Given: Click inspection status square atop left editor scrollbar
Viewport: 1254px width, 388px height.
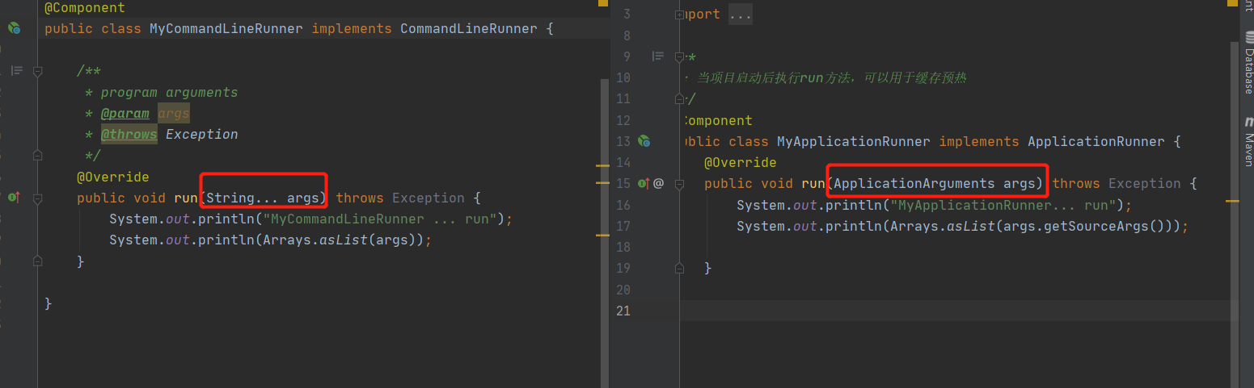Looking at the screenshot, I should (x=603, y=3).
